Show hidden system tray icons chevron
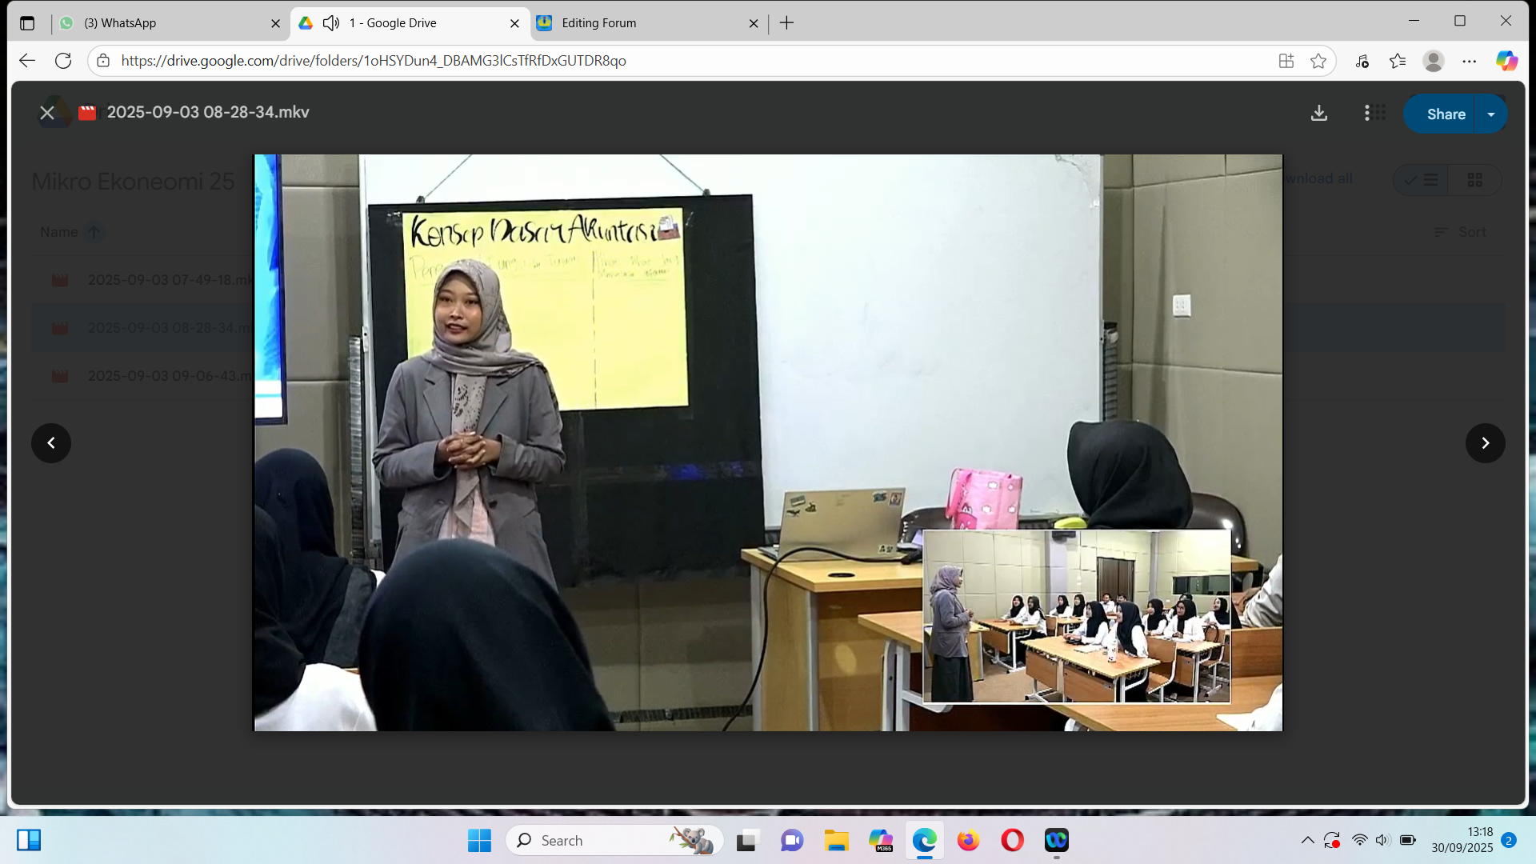1536x864 pixels. 1307,841
